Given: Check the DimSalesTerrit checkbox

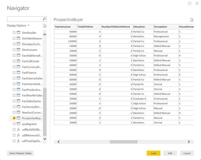Looking at the screenshot, I should coord(14,44).
